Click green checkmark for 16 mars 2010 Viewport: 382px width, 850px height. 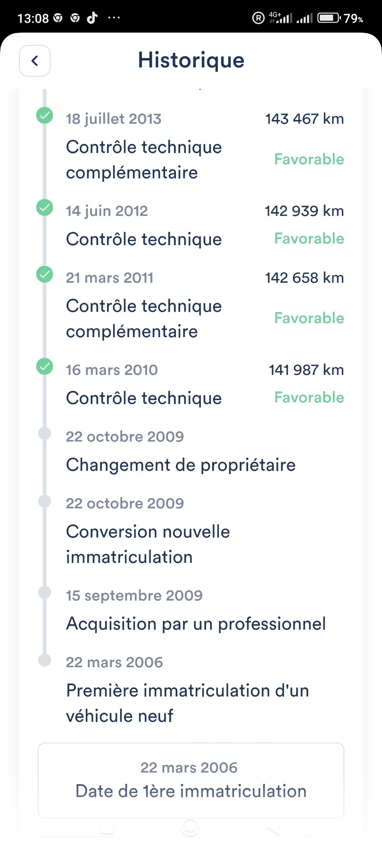pyautogui.click(x=45, y=366)
